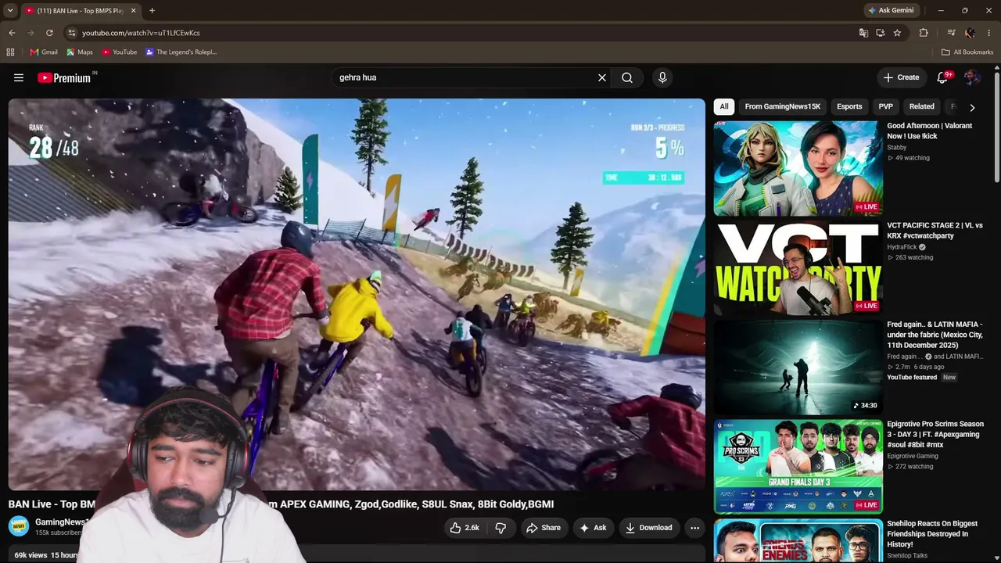The width and height of the screenshot is (1001, 563).
Task: Open Epigrotive Pro Scrims Grand Finals thumbnail
Action: coord(798,466)
